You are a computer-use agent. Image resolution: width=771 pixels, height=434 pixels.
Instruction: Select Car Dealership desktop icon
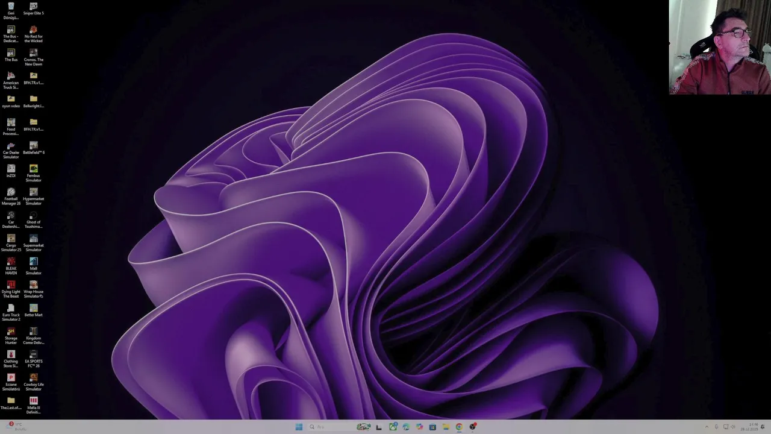[x=11, y=220]
